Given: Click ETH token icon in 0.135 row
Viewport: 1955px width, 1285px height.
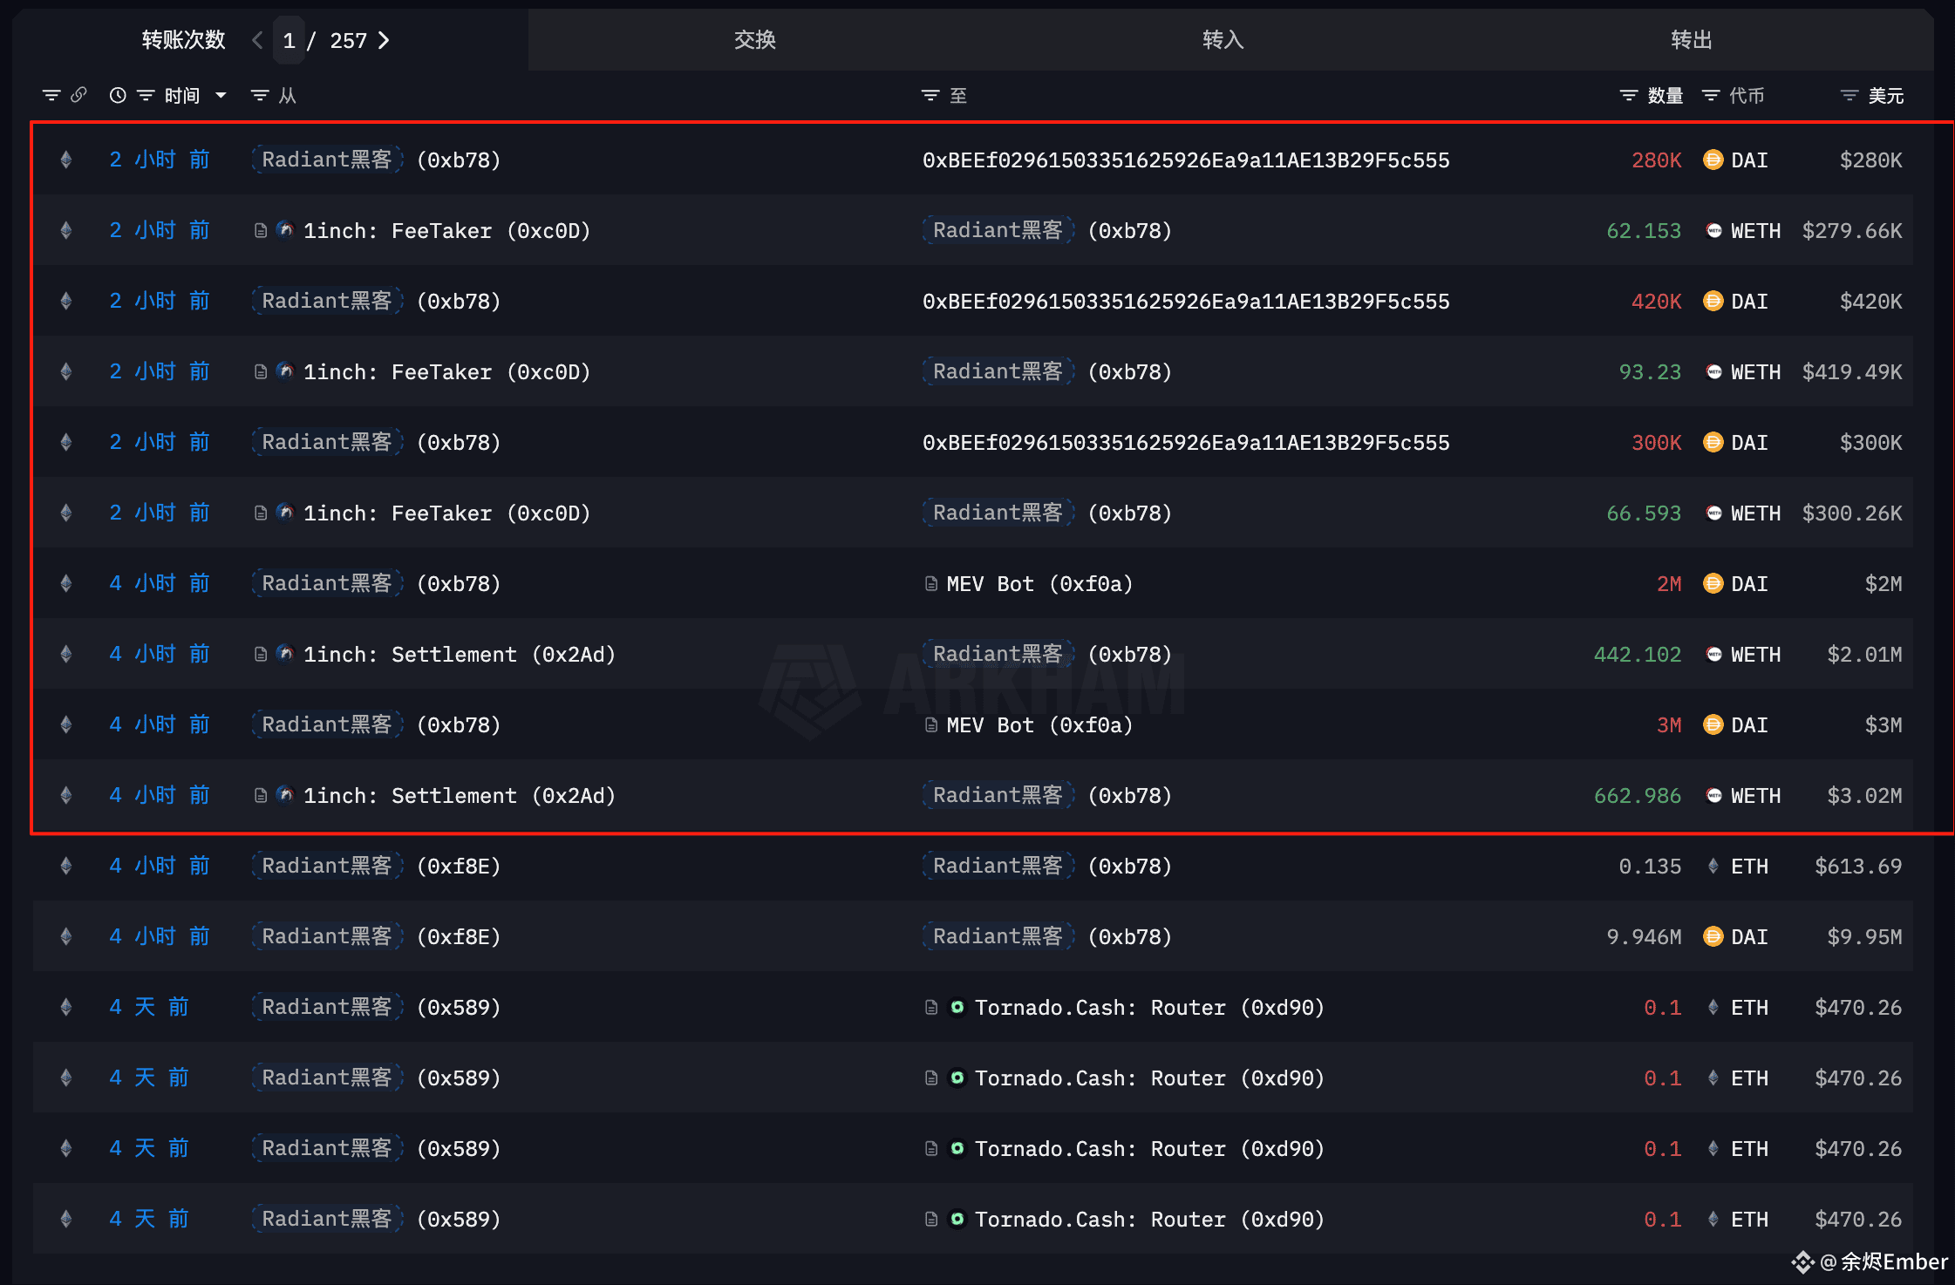Looking at the screenshot, I should [x=1713, y=866].
